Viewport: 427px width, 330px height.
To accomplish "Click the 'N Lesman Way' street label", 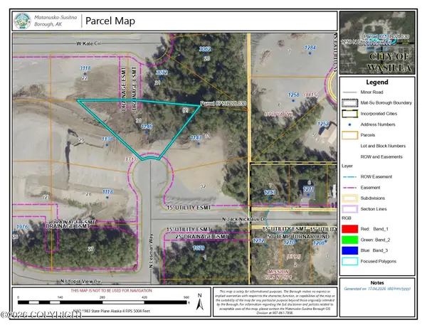I will coord(151,251).
